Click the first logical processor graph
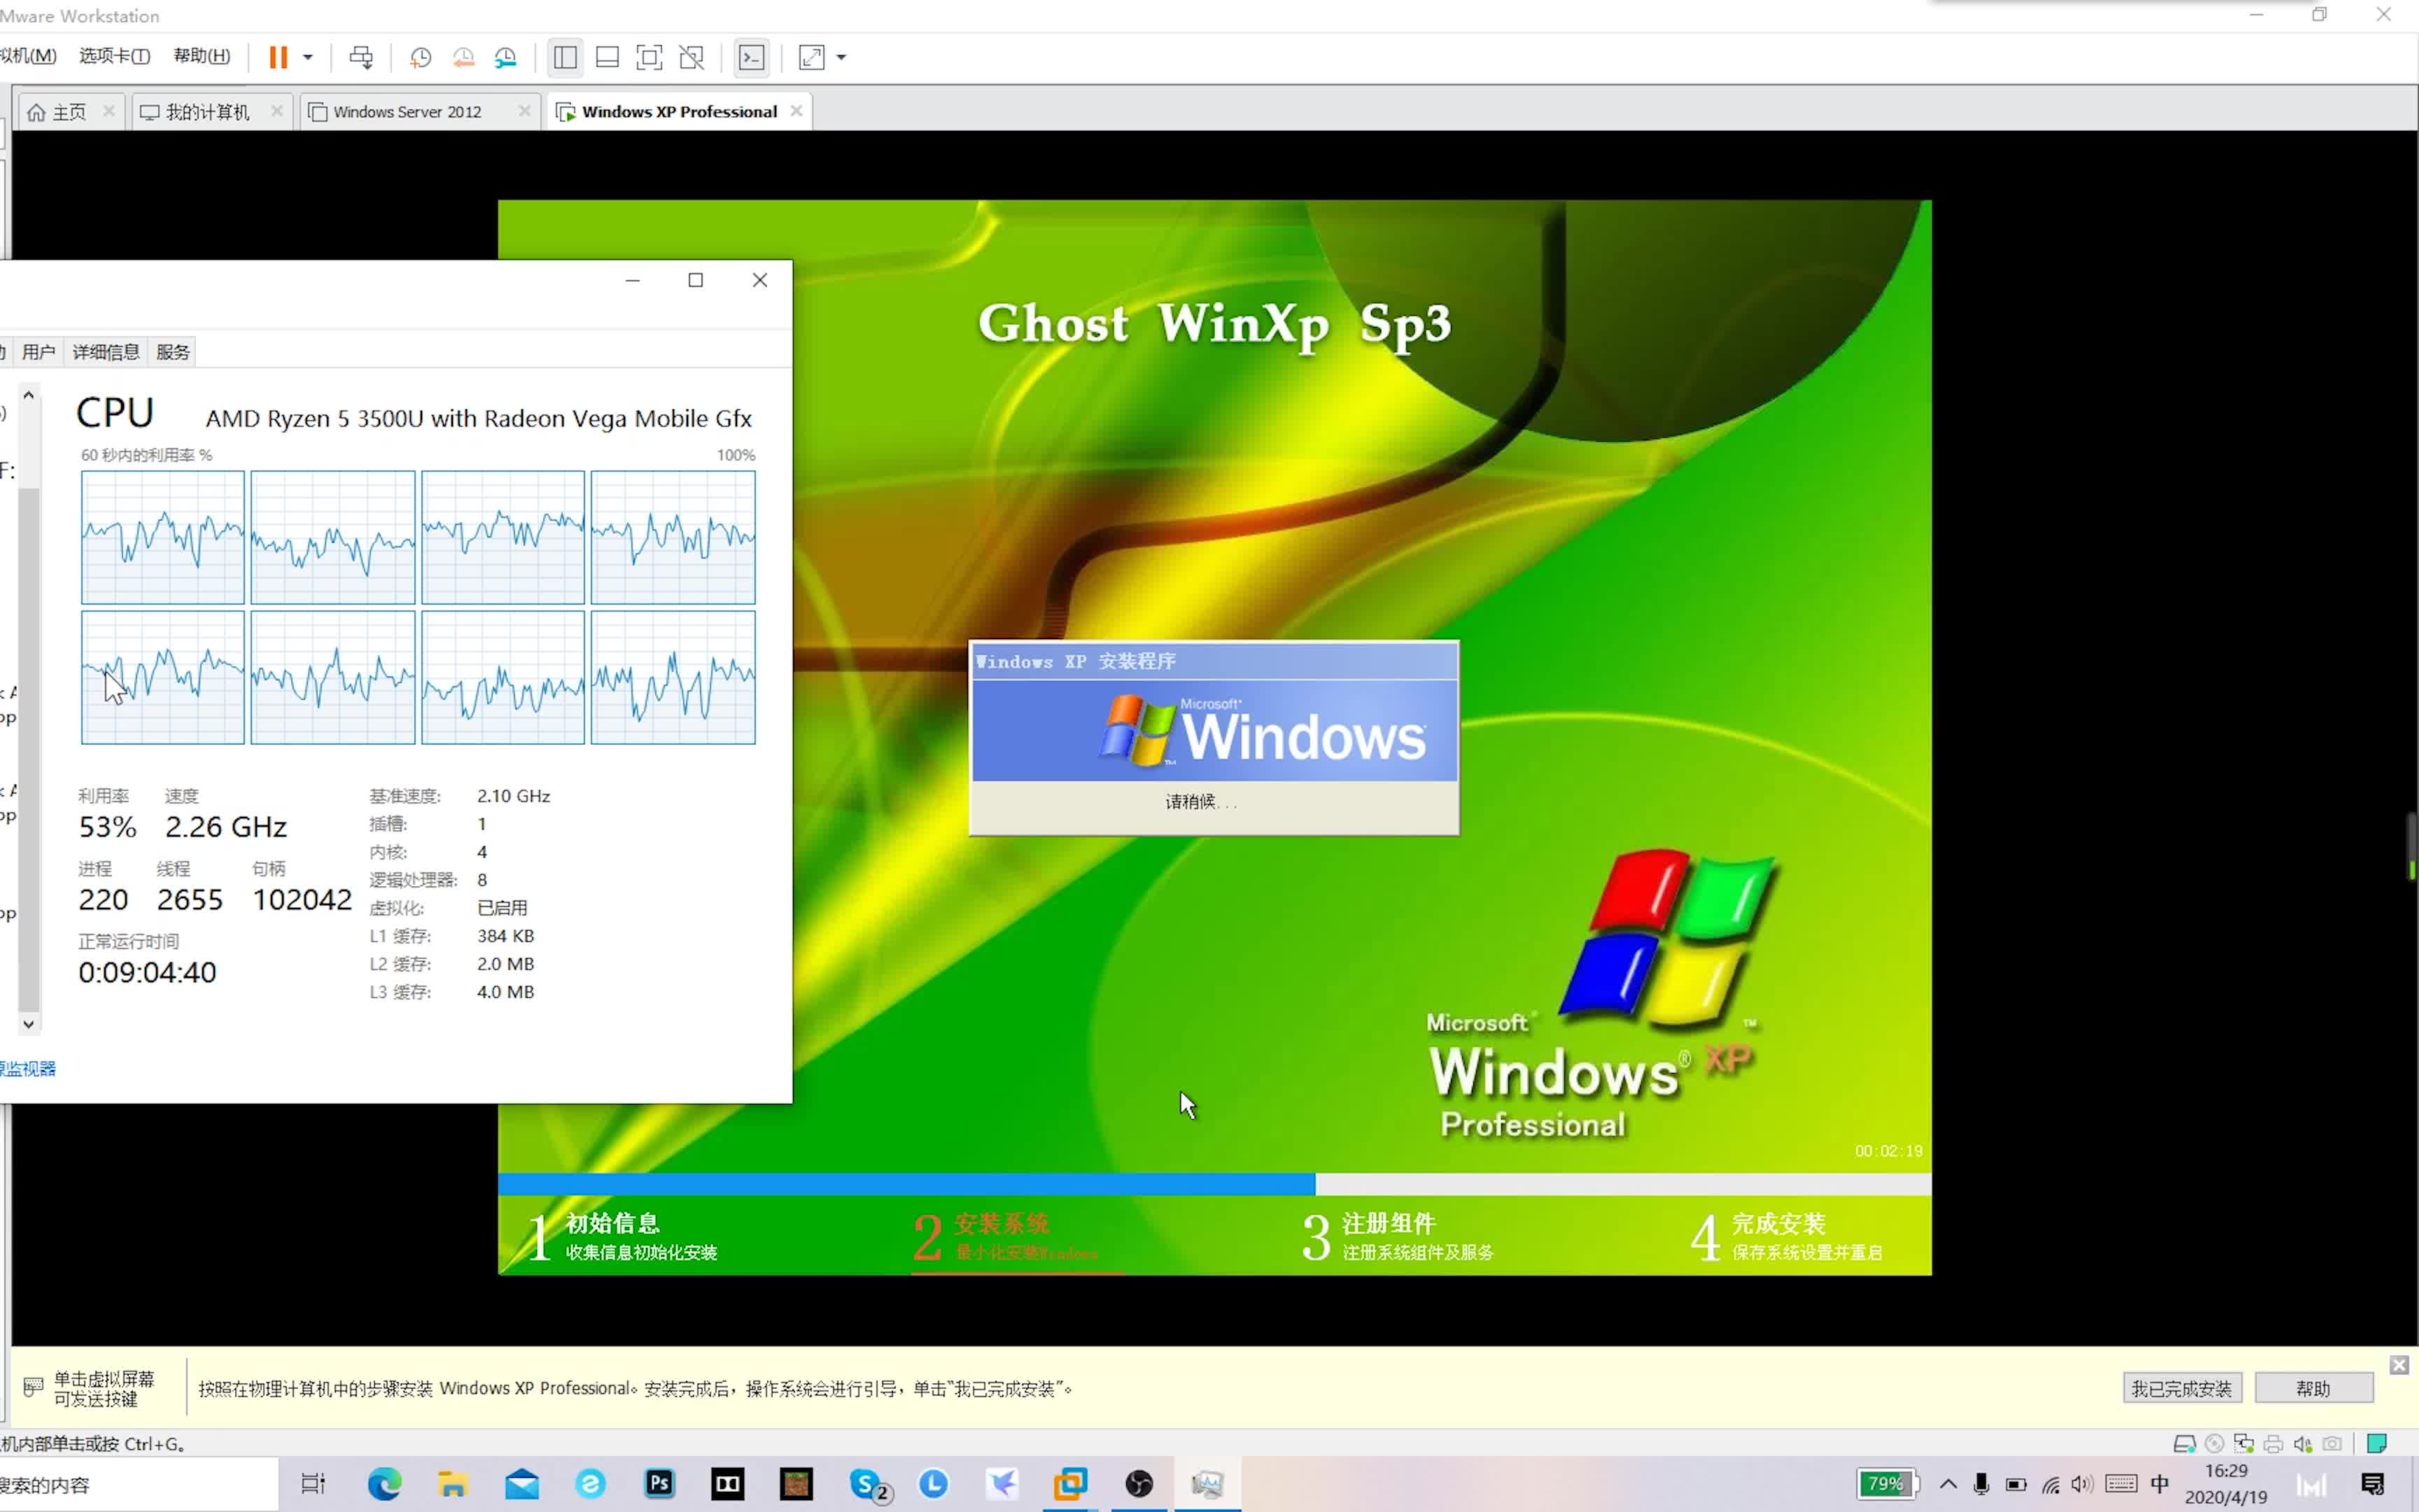Screen dimensions: 2419x1512 coord(163,538)
